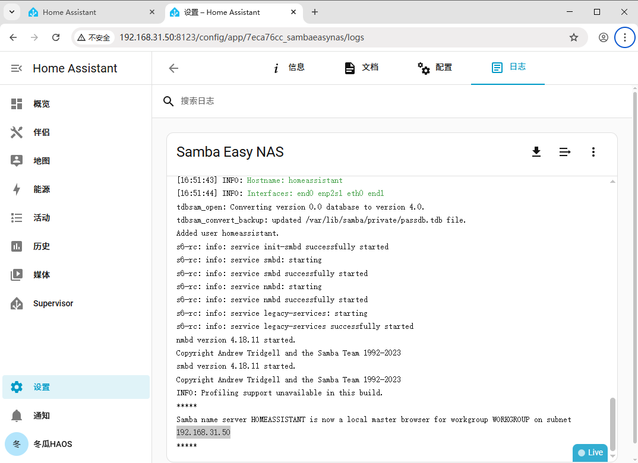The width and height of the screenshot is (638, 463).
Task: Open the Supervisor icon in the sidebar
Action: 16,303
